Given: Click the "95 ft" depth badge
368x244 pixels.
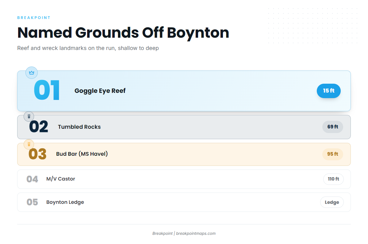Looking at the screenshot, I should [333, 154].
